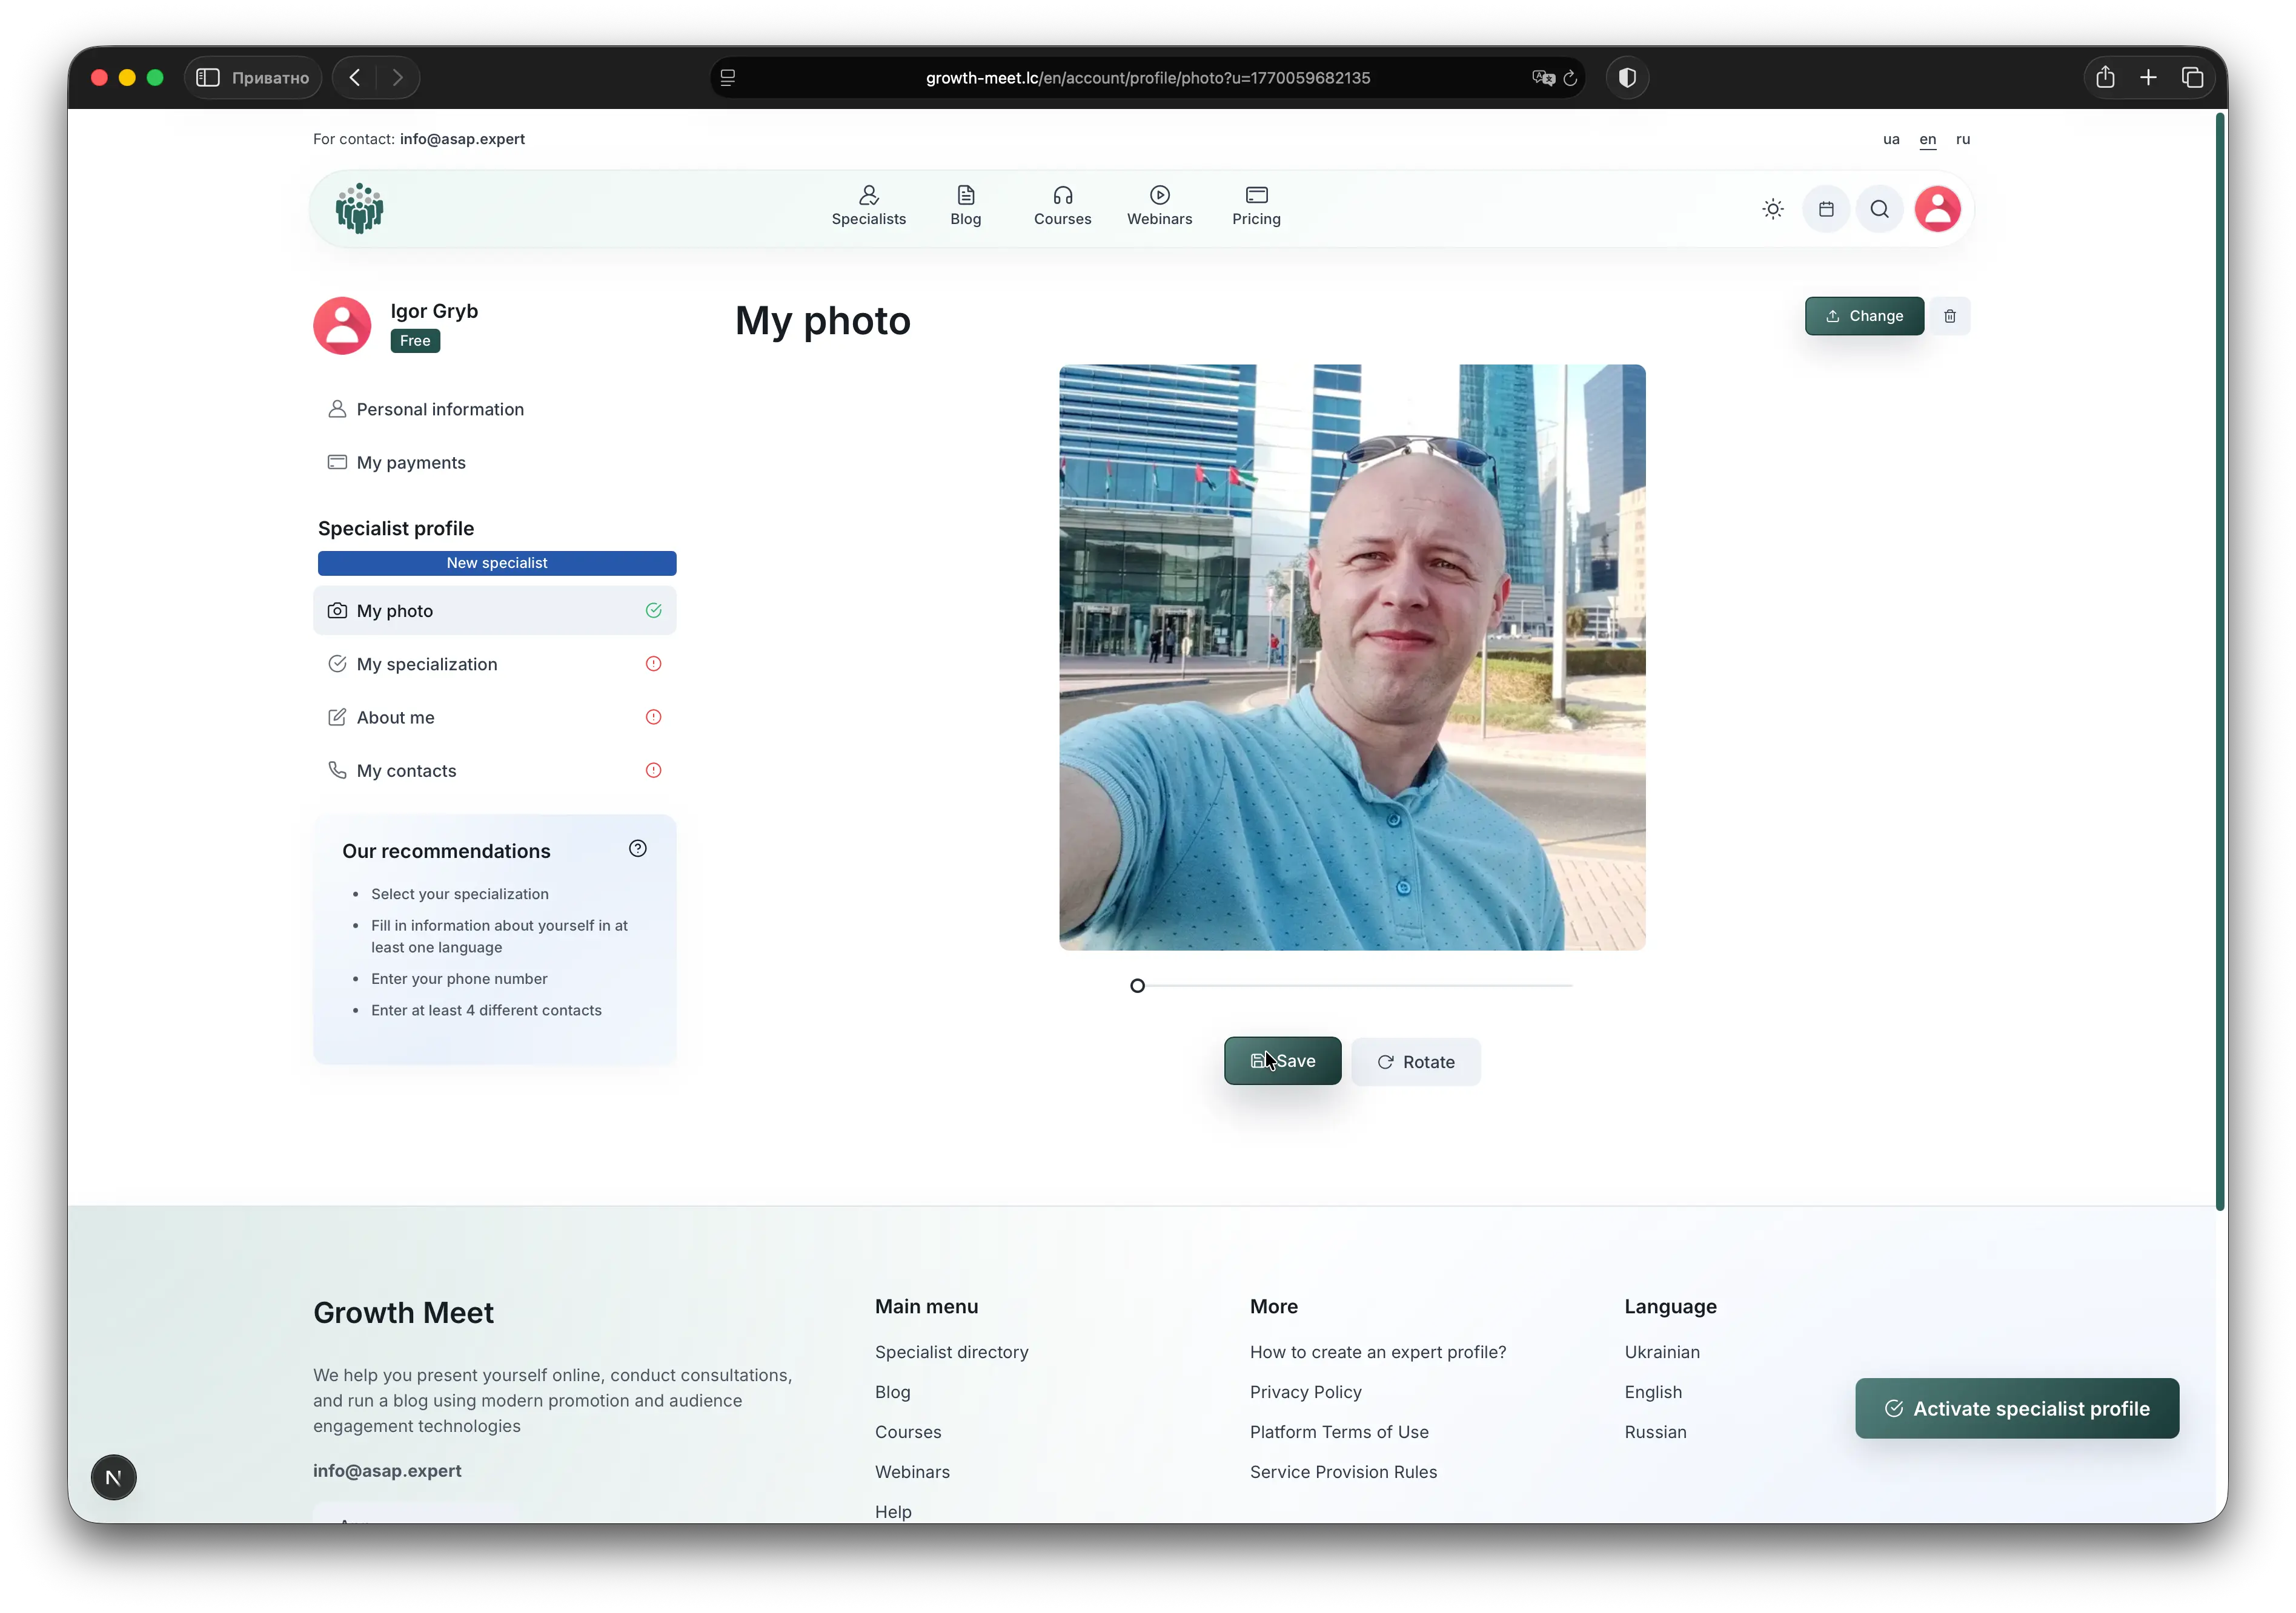Rotate the uploaded photo
The image size is (2296, 1613).
click(1416, 1061)
